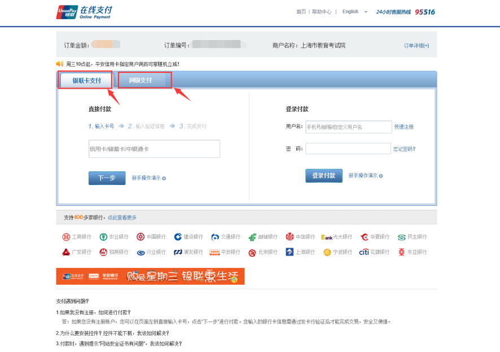Viewport: 500px width, 352px height.
Task: Open the English language dropdown
Action: pyautogui.click(x=355, y=12)
